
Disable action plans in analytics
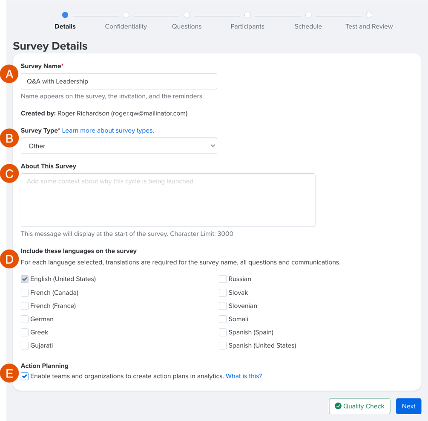[x=25, y=376]
